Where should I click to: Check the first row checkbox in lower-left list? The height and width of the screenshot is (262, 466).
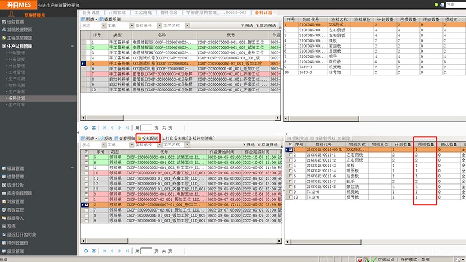86,158
